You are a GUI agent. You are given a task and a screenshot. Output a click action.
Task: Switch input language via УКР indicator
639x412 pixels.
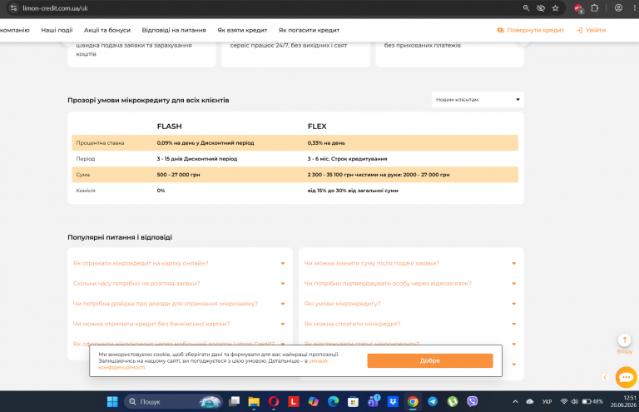point(547,401)
